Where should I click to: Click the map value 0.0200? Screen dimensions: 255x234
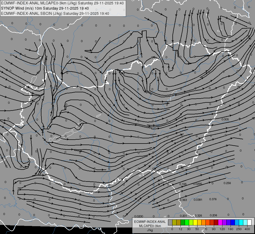[x=139, y=216]
